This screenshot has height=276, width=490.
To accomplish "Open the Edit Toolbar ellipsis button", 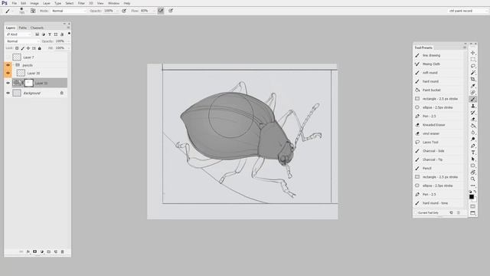I will (473, 186).
